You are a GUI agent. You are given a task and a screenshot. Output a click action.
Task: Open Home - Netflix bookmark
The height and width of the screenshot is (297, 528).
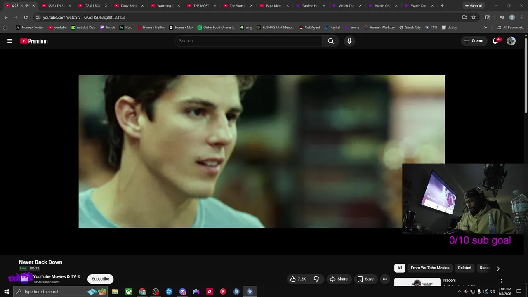click(x=151, y=28)
